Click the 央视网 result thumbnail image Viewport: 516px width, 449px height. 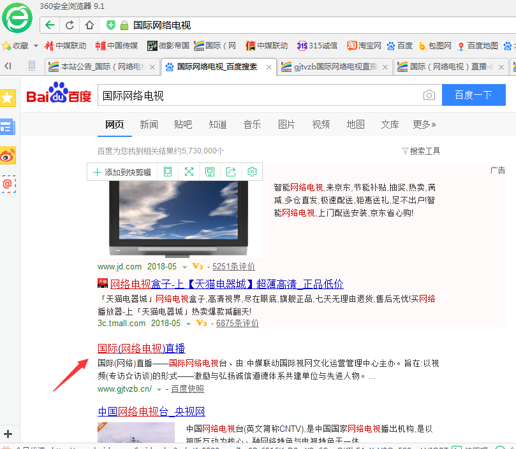(136, 432)
